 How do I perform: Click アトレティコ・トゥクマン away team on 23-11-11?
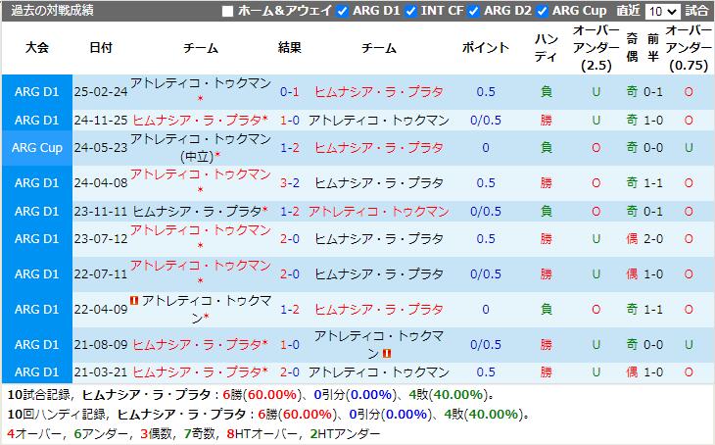pos(379,212)
